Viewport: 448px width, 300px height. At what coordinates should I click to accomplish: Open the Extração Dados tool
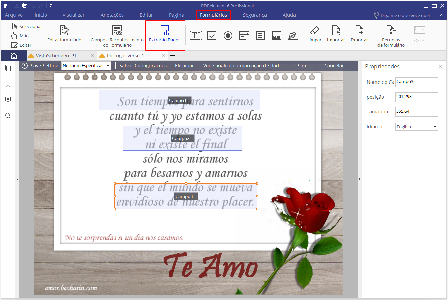[x=165, y=35]
